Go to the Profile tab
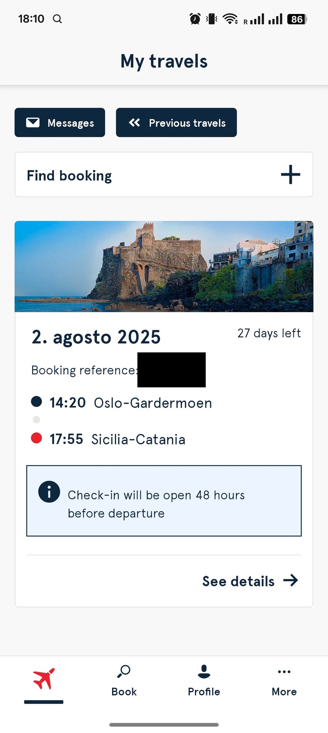Screen dimensions: 328x733 pos(204,680)
